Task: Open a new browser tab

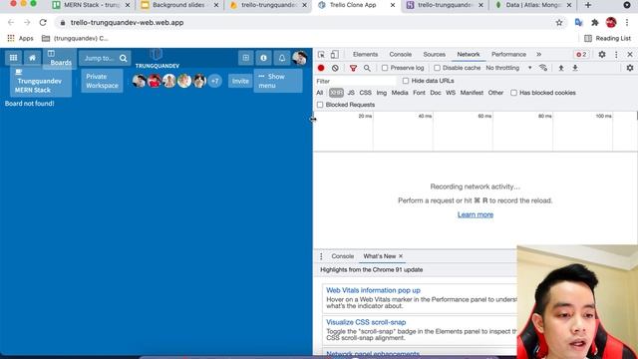Action: pyautogui.click(x=588, y=5)
